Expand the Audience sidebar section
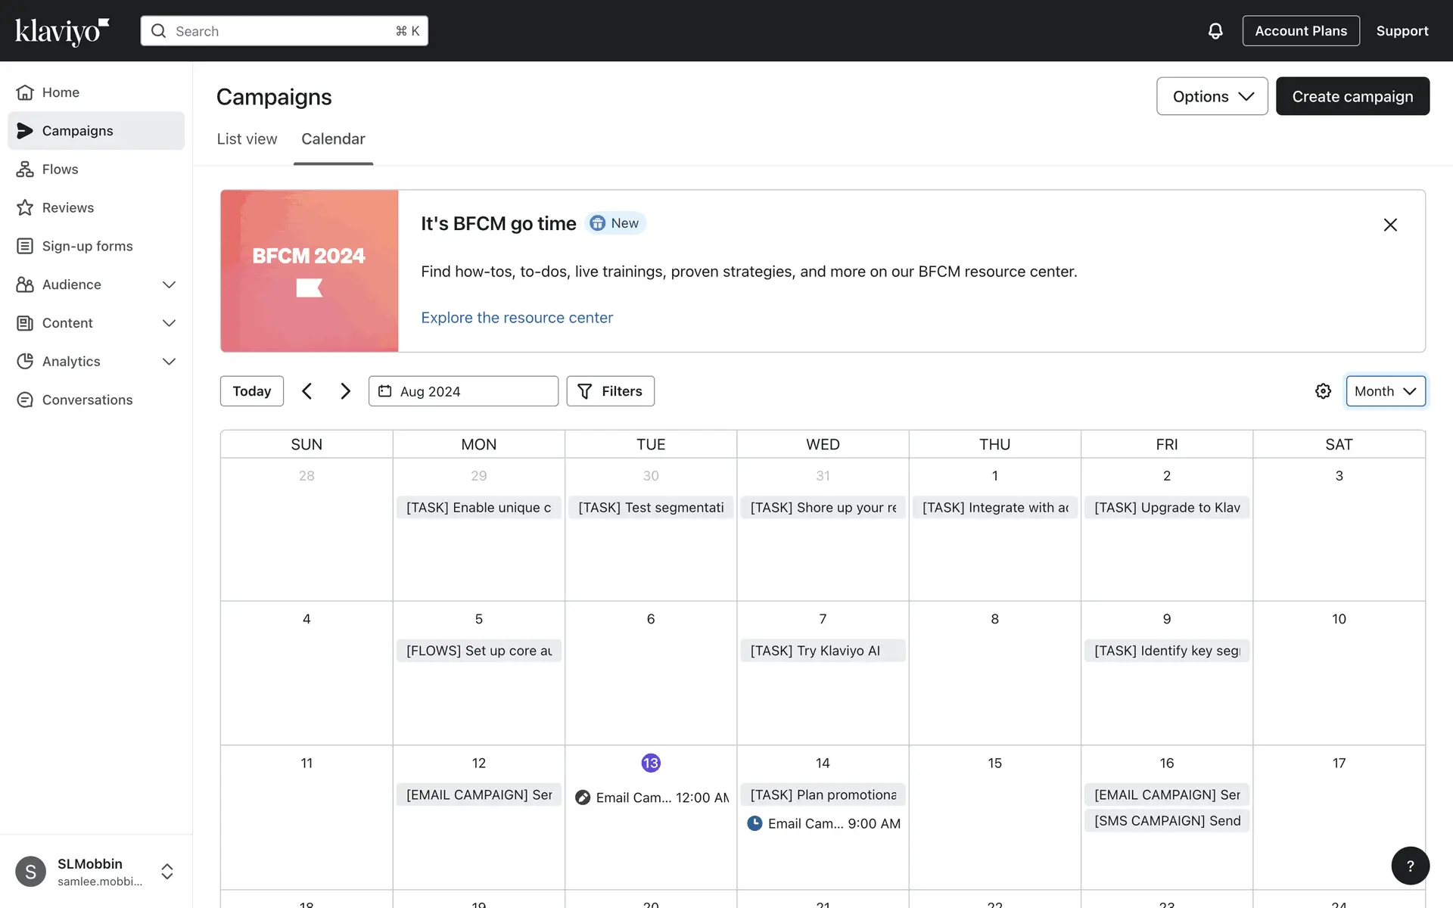Image resolution: width=1453 pixels, height=908 pixels. click(169, 285)
